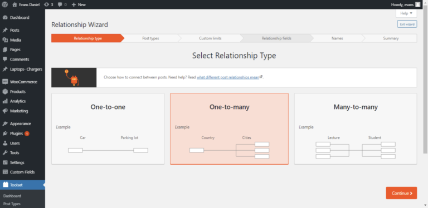
Task: Click the Settings menu label
Action: click(x=17, y=162)
